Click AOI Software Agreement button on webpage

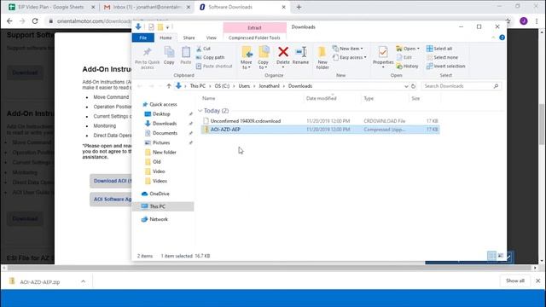click(x=111, y=199)
